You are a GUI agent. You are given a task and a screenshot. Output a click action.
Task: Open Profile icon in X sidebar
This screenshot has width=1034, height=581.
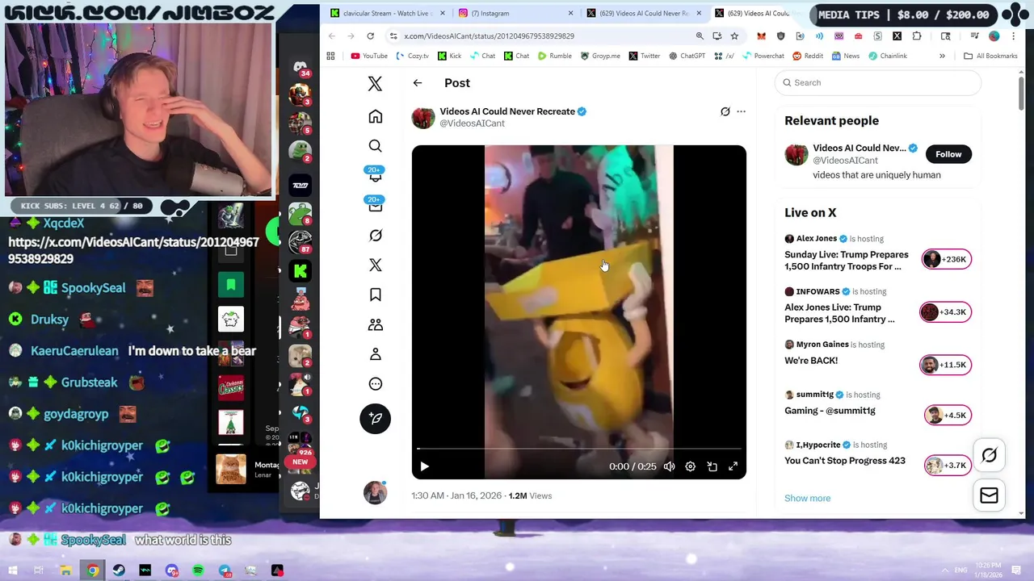pyautogui.click(x=375, y=354)
